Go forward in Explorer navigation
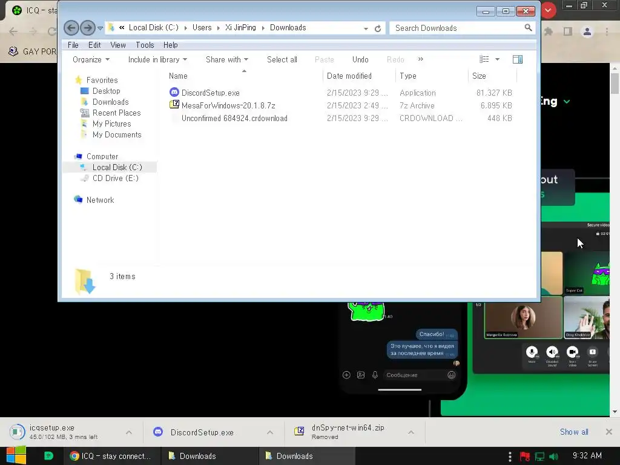Image resolution: width=620 pixels, height=465 pixels. coord(87,28)
